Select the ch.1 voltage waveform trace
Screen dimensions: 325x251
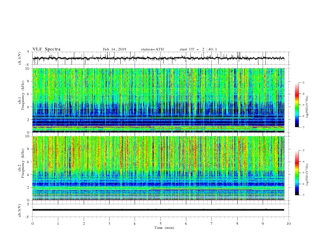coord(158,58)
